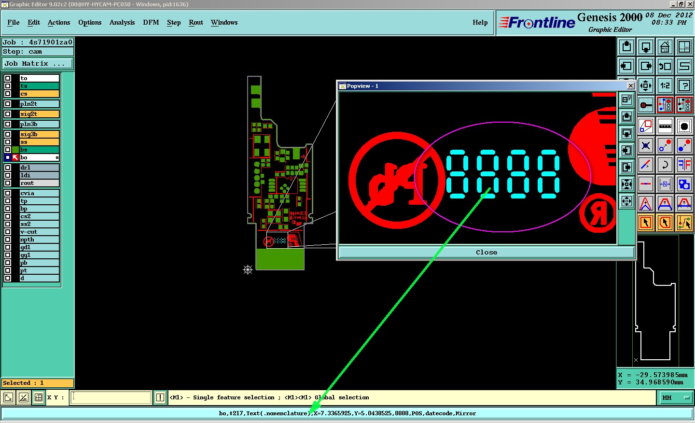Open the MM units dropdown
This screenshot has width=695, height=423.
[x=676, y=397]
